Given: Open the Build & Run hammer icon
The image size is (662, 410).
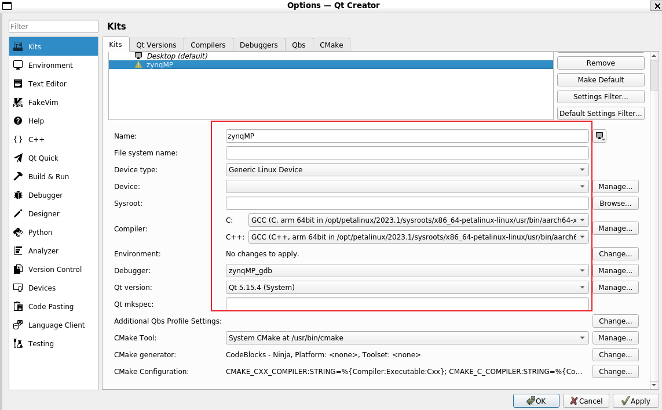Looking at the screenshot, I should [x=18, y=177].
